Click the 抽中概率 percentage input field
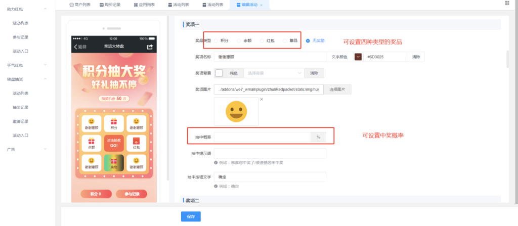The height and width of the screenshot is (226, 518). tap(263, 137)
